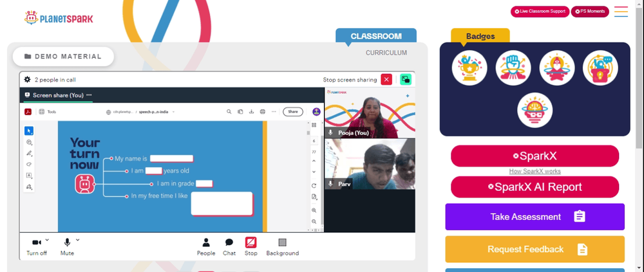Click the Background effects icon

click(283, 247)
